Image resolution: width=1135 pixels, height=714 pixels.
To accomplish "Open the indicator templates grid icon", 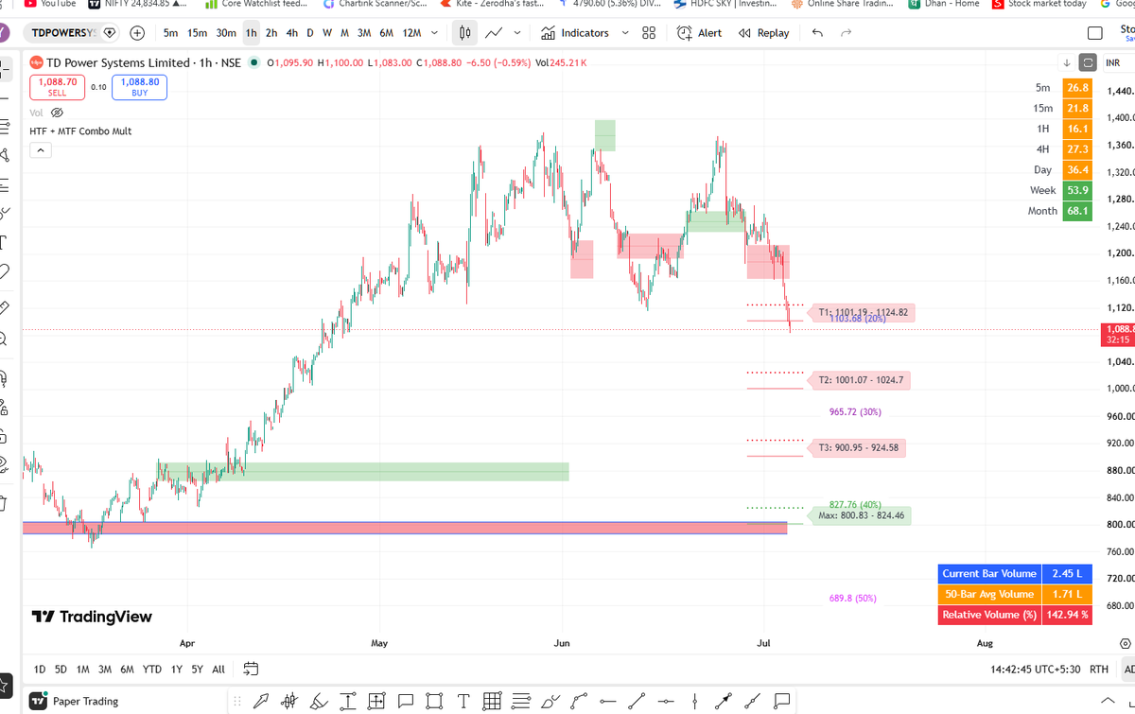I will [649, 33].
